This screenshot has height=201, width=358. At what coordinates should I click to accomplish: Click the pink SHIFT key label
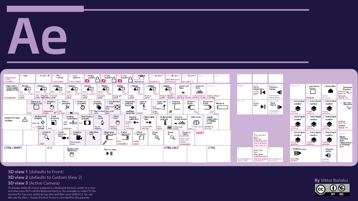tap(200, 133)
